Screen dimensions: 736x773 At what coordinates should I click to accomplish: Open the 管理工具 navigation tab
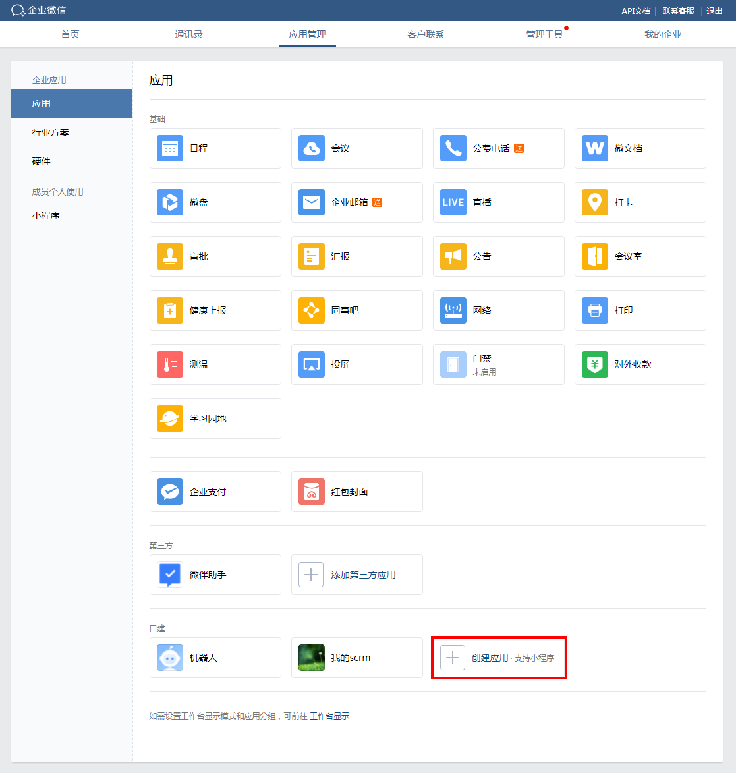(x=544, y=34)
